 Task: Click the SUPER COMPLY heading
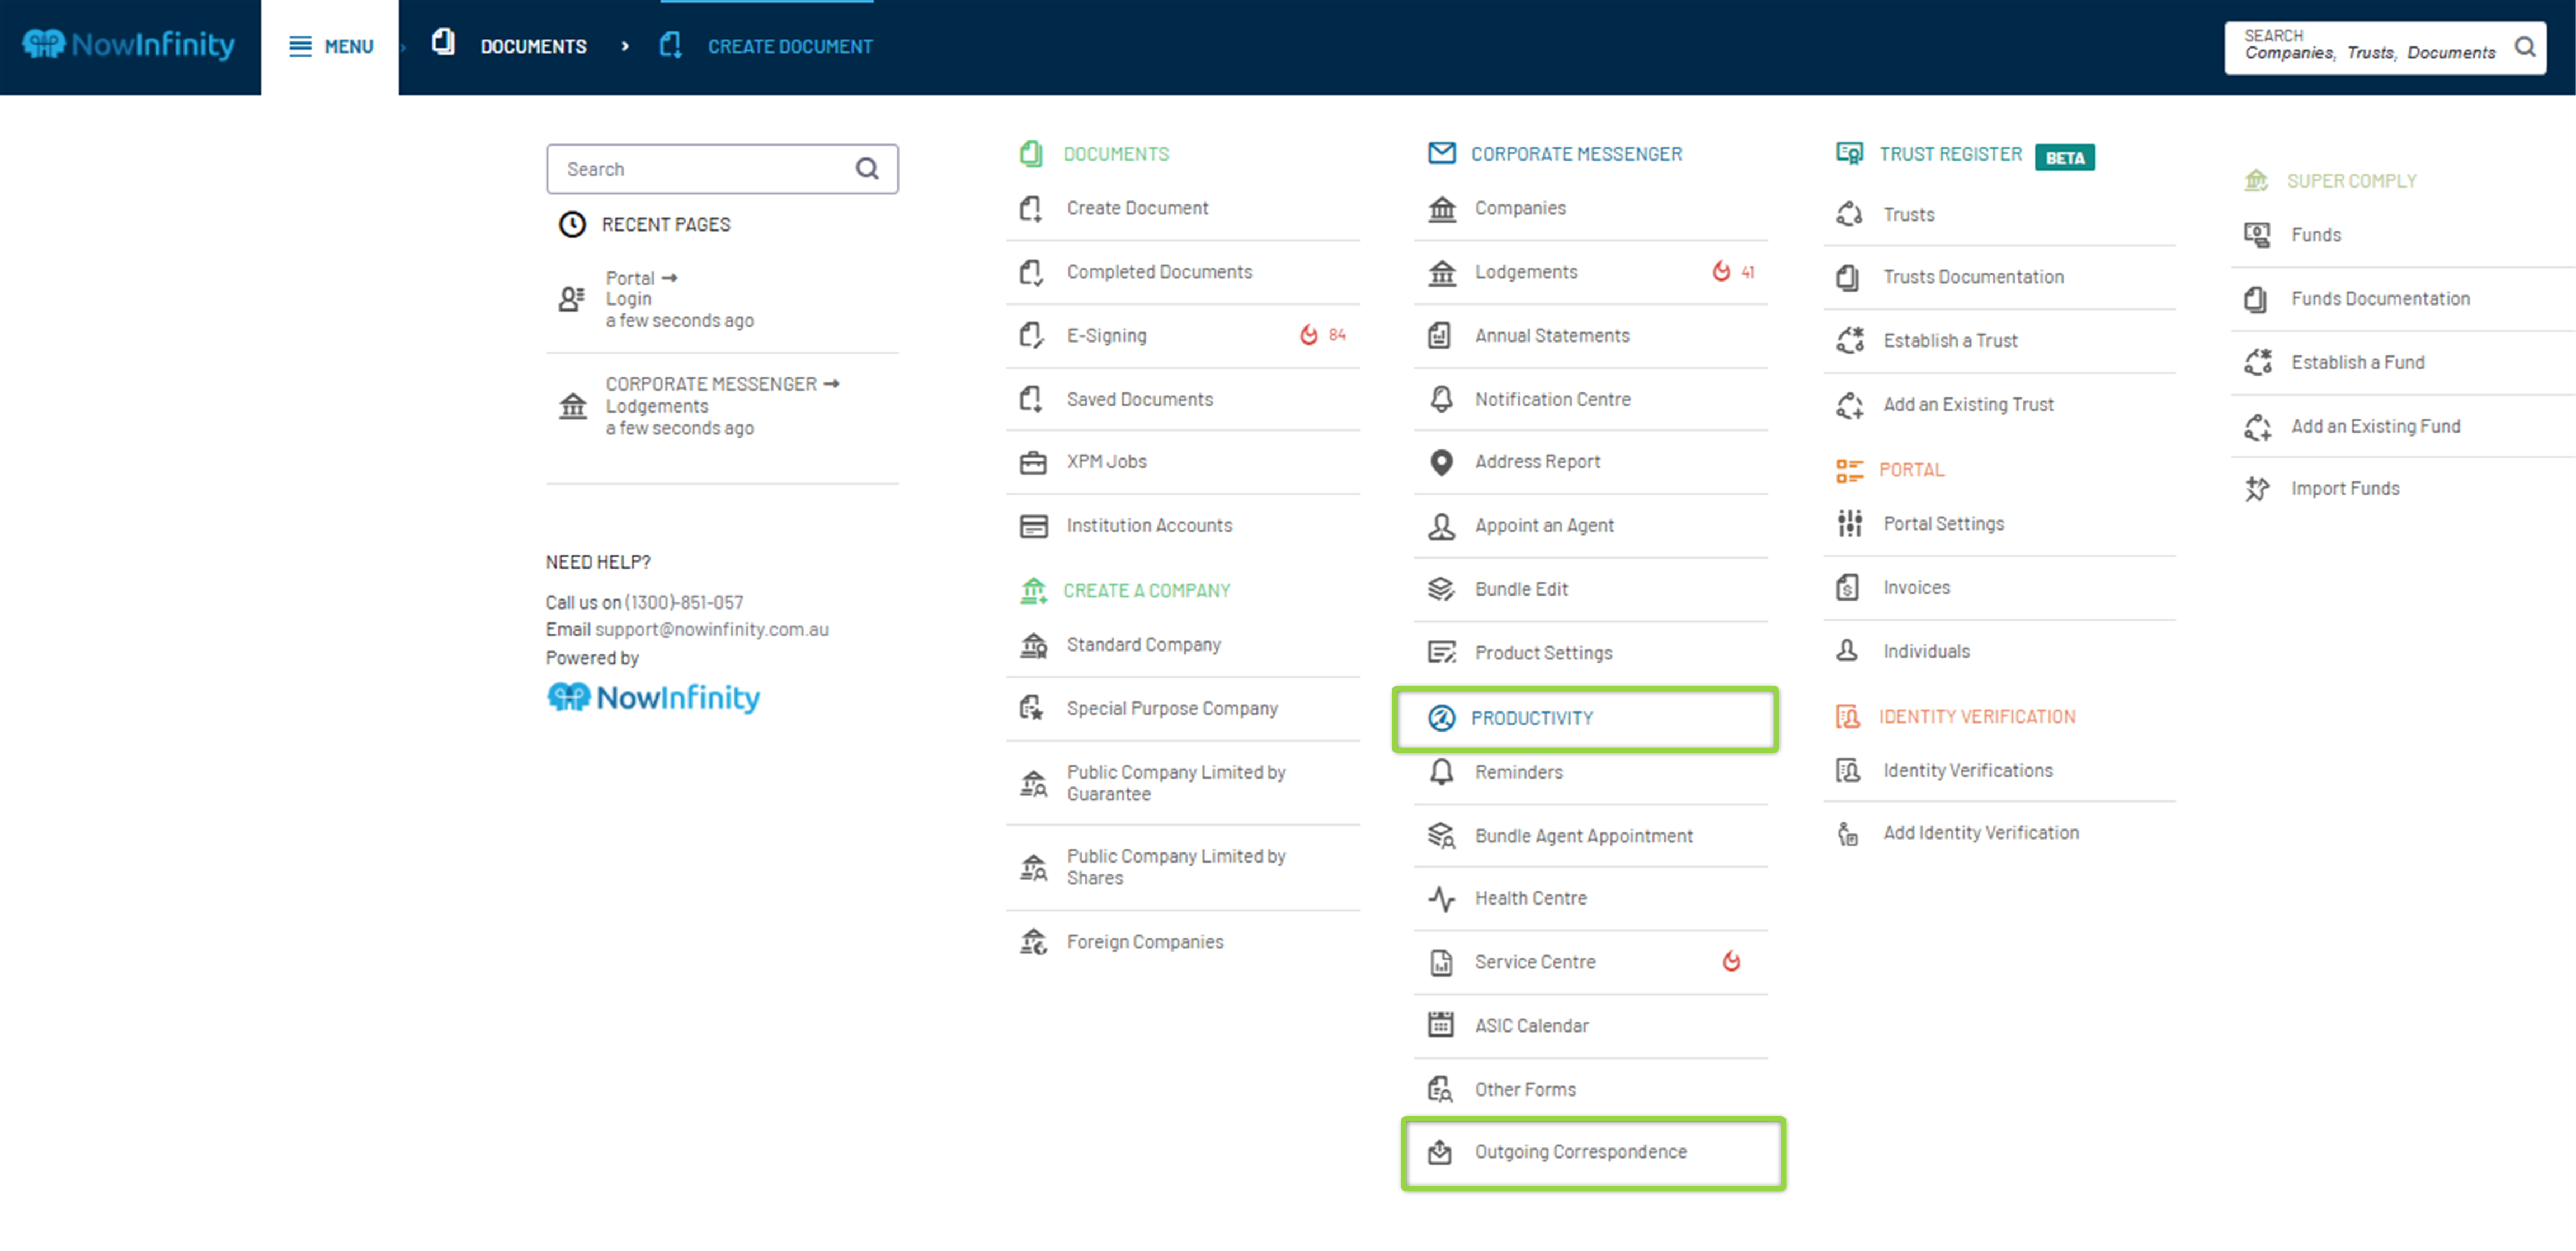click(x=2351, y=181)
